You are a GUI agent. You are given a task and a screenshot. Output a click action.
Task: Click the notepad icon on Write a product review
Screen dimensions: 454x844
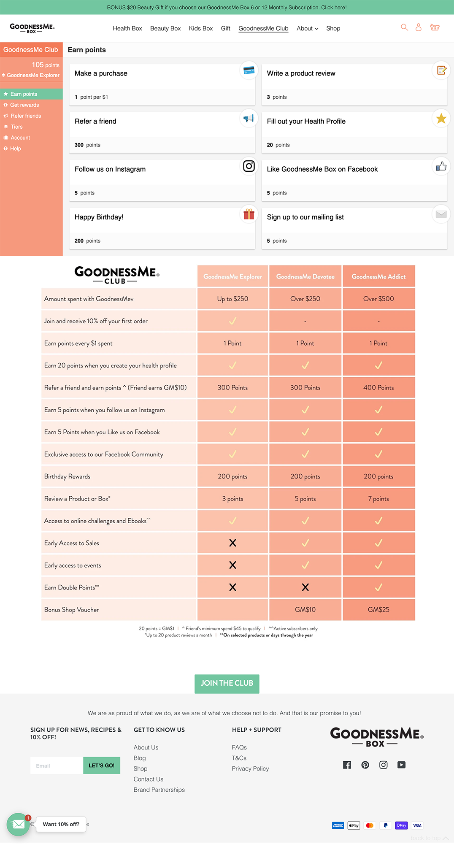441,70
